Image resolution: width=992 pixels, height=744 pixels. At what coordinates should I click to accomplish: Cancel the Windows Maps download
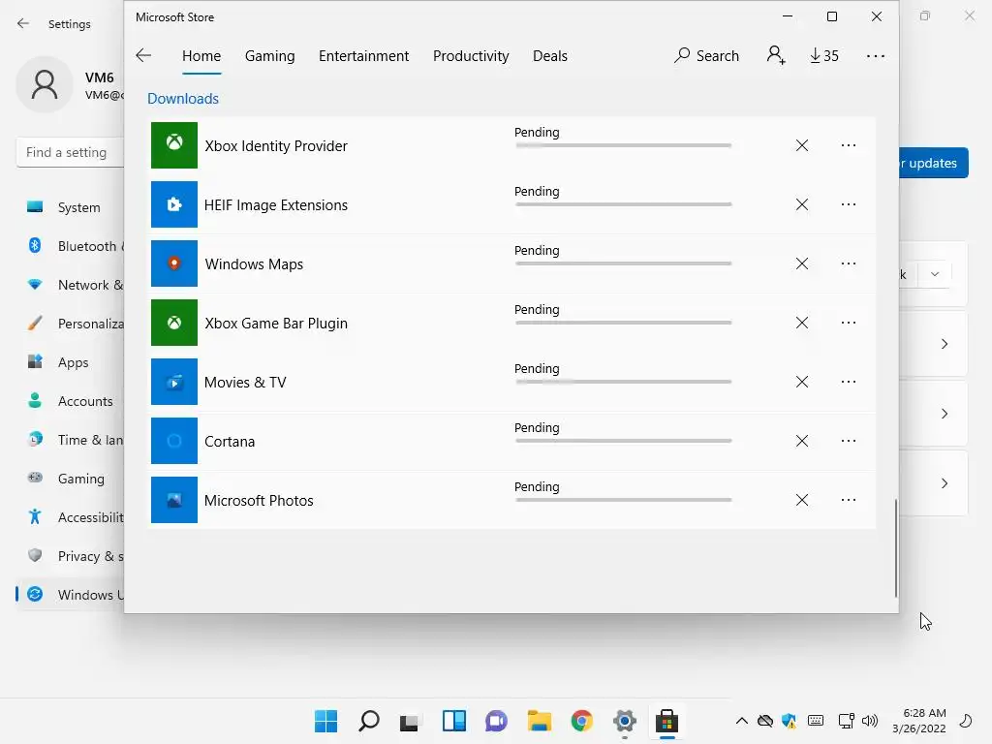[x=801, y=263]
